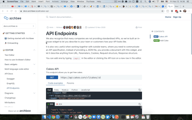Open Twitter app from dock

(x=108, y=117)
